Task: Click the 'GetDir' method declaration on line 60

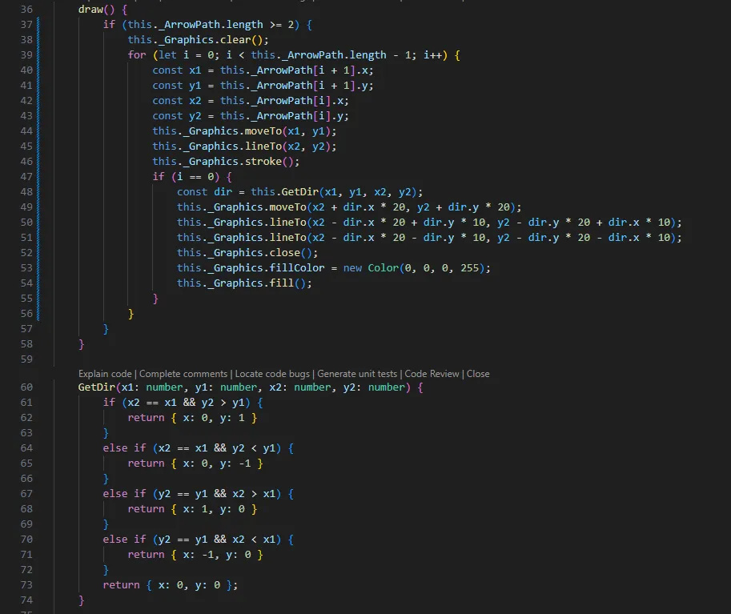Action: point(97,387)
